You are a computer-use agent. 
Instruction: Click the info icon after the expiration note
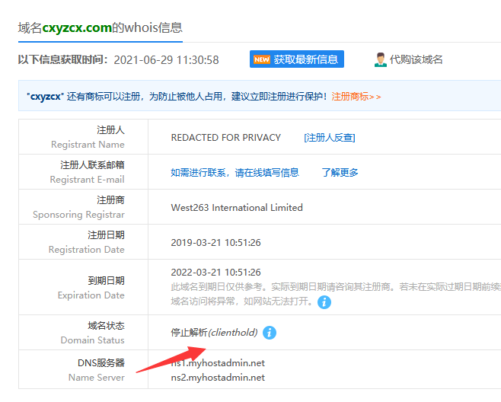pyautogui.click(x=324, y=302)
